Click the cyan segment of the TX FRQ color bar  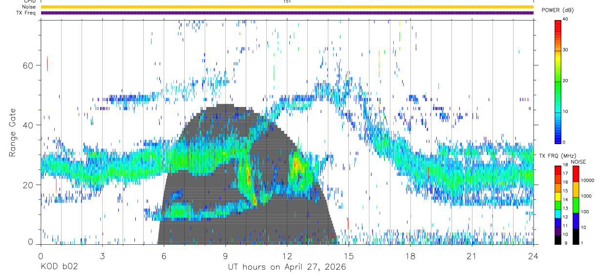[558, 213]
